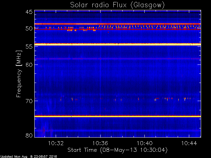Click the "10:32" time tick label
This screenshot has width=211, height=158.
[56, 144]
